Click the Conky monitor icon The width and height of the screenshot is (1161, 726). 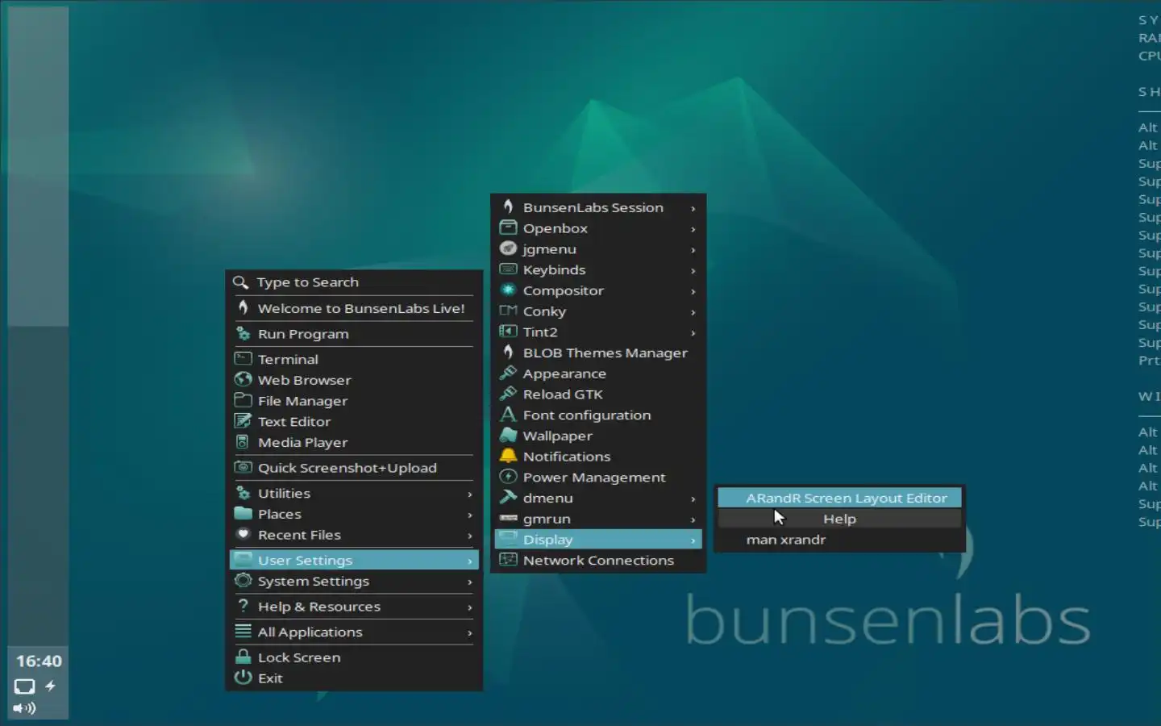point(508,311)
